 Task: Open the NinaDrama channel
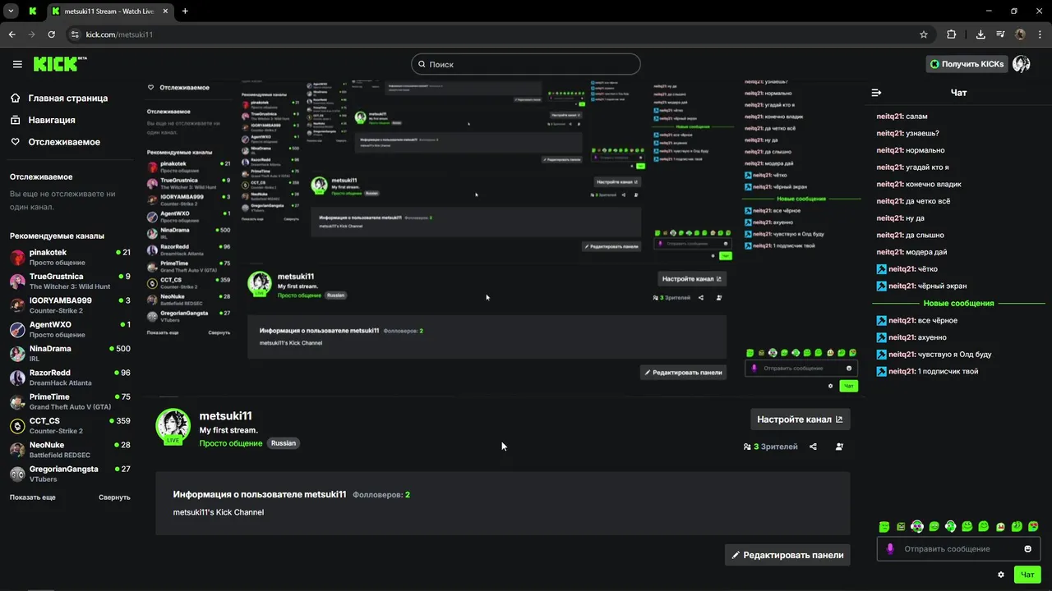(x=70, y=354)
